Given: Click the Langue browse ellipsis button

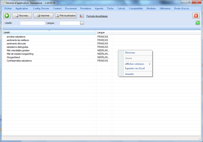Looking at the screenshot, I should point(82,23).
